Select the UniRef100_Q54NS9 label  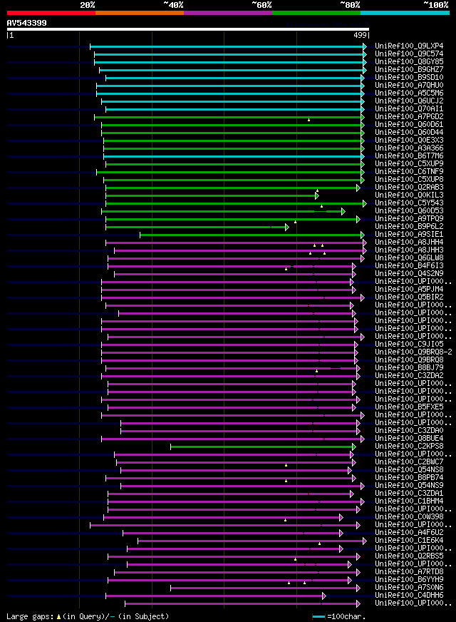[x=409, y=485]
